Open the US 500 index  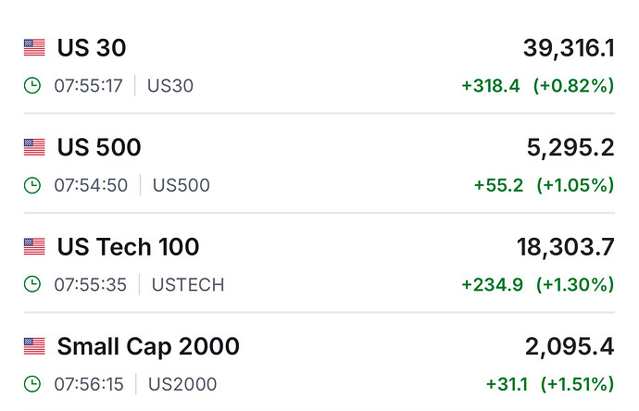(99, 147)
